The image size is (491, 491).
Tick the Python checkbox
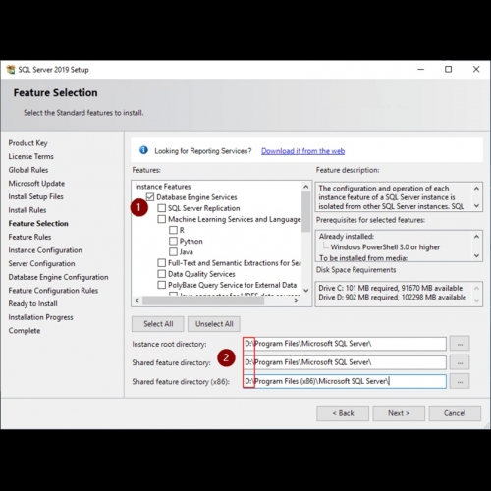click(173, 241)
